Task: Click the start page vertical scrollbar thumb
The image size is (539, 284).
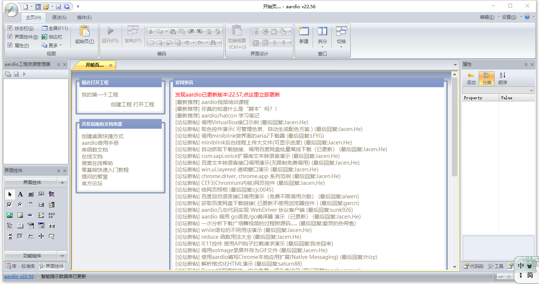Action: [x=454, y=127]
